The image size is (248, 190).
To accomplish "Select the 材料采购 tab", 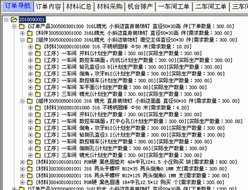I will pos(110,7).
